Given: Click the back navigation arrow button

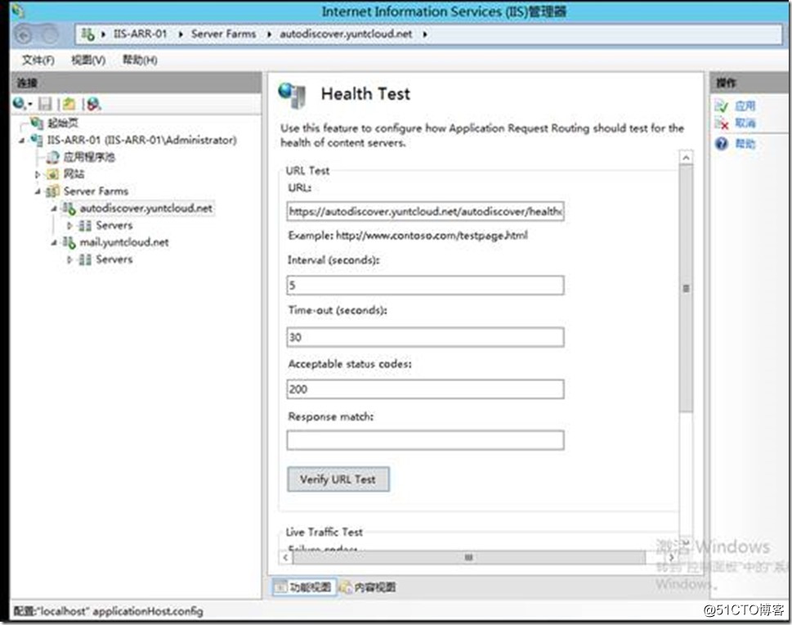Looking at the screenshot, I should (x=23, y=34).
